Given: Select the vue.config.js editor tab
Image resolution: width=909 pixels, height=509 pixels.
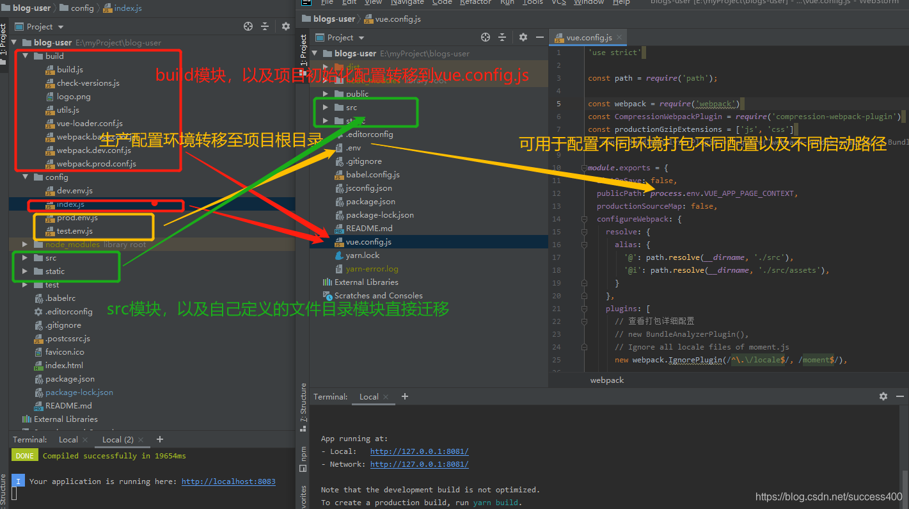Looking at the screenshot, I should [589, 38].
